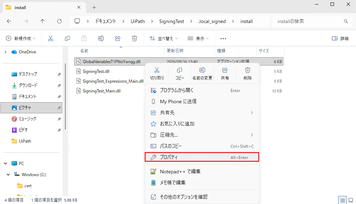Click the toolbar rename icon

(101, 38)
